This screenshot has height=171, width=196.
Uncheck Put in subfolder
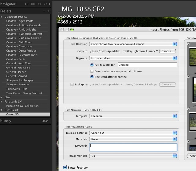click(x=92, y=65)
